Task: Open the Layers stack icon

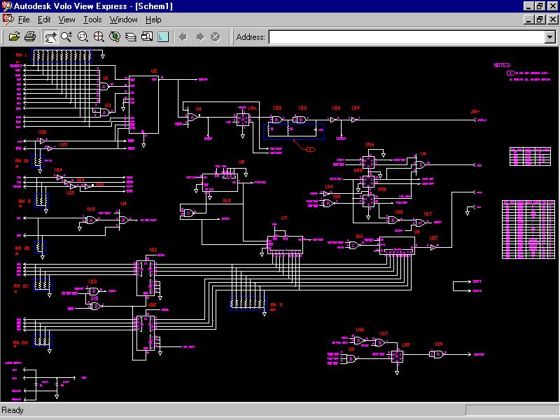Action: [x=131, y=36]
